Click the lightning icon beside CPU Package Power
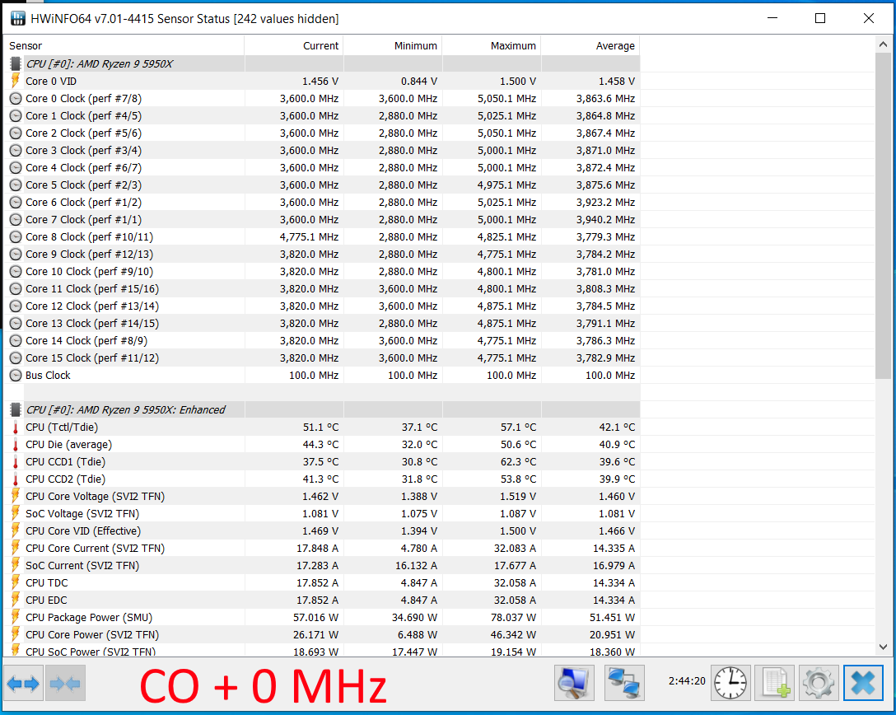896x715 pixels. pyautogui.click(x=16, y=617)
